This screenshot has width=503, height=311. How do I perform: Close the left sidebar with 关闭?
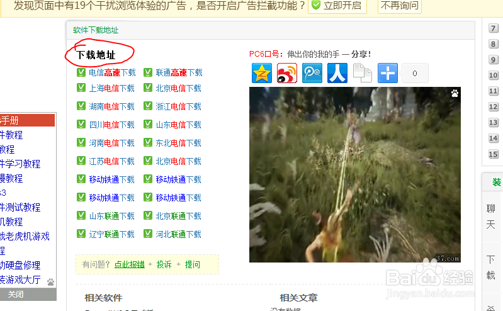15,294
